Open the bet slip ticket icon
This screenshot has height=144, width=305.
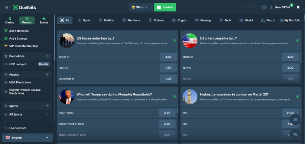pyautogui.click(x=295, y=119)
